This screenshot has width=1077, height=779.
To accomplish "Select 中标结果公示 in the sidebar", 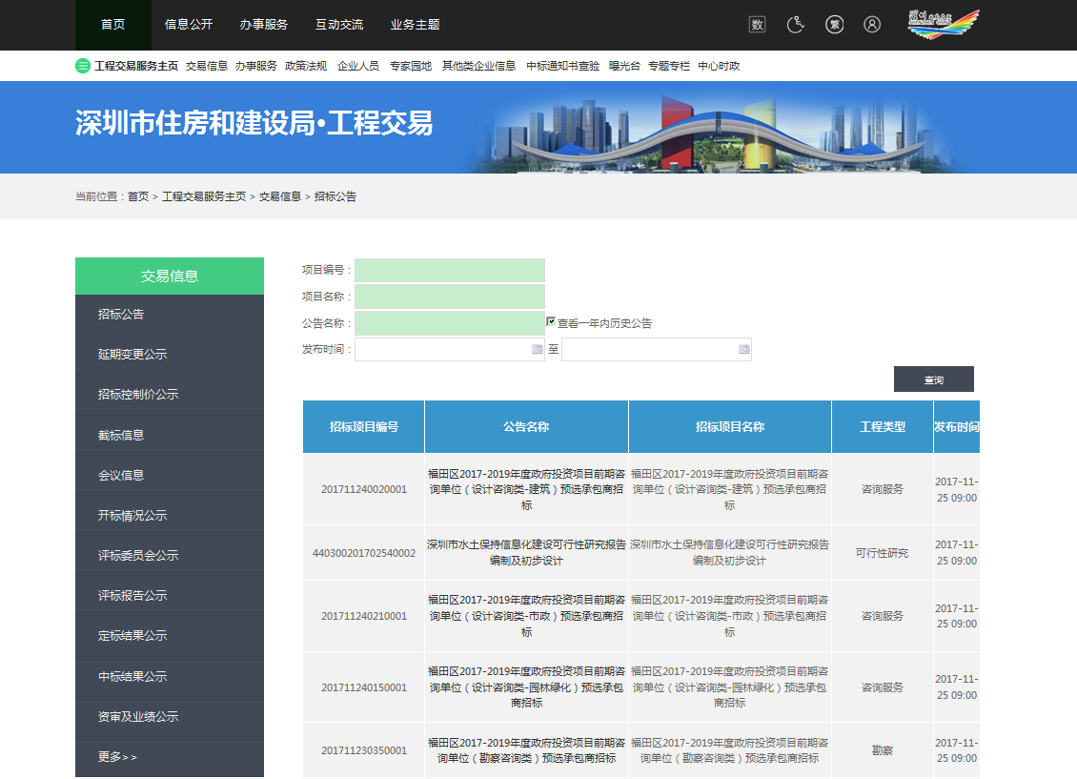I will coord(170,677).
